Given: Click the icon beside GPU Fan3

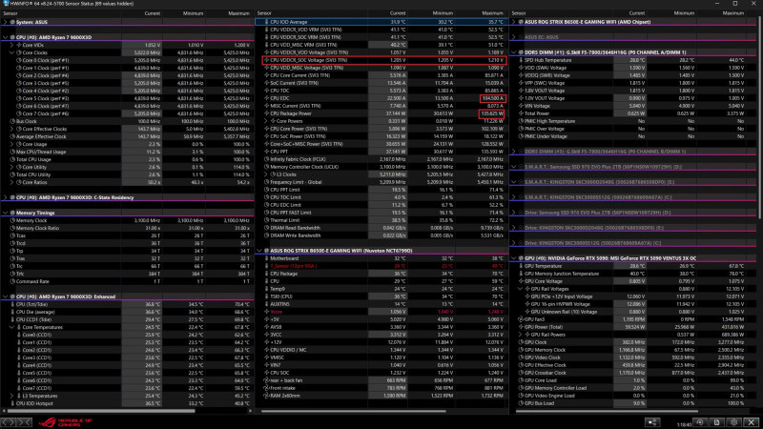Looking at the screenshot, I should [x=521, y=319].
